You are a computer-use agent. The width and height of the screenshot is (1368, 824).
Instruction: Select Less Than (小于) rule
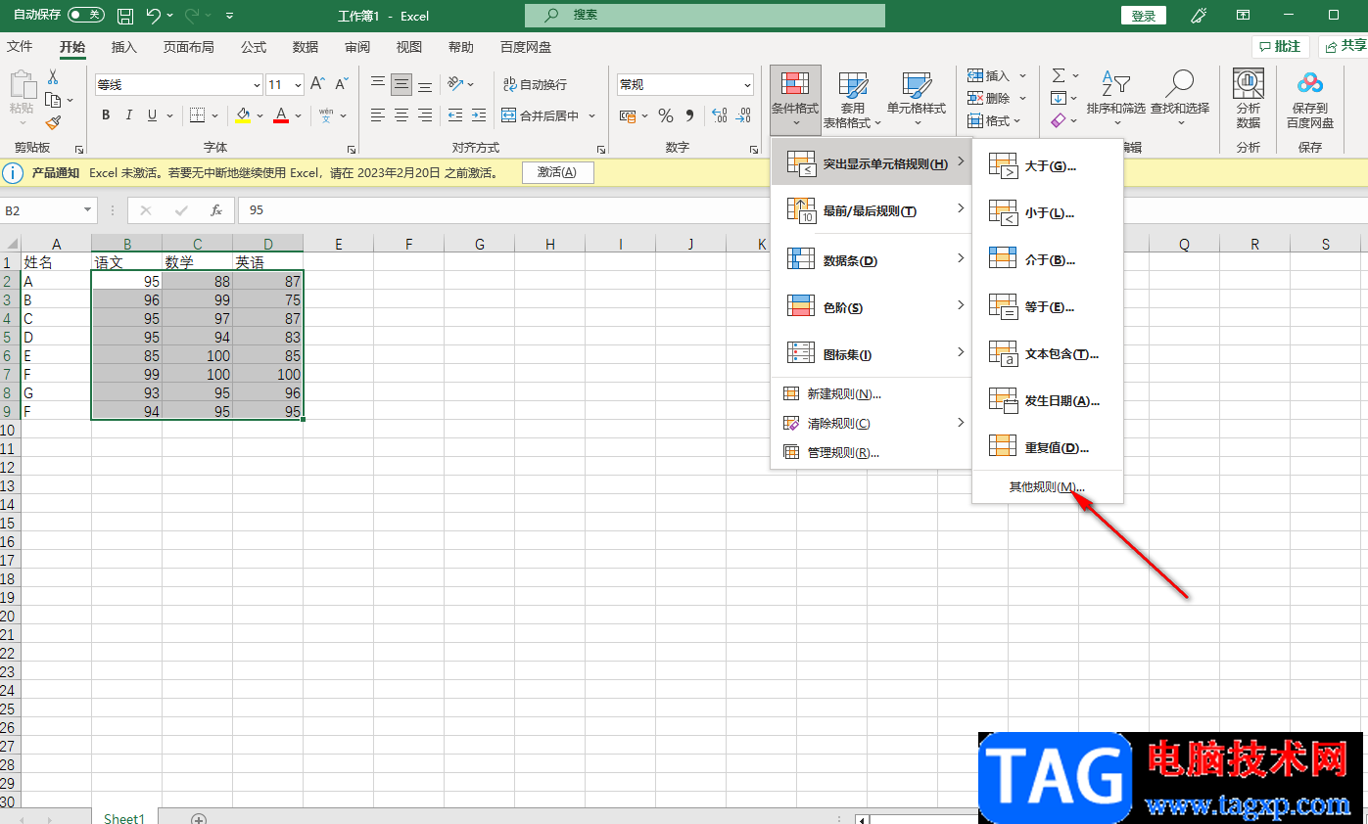[1048, 213]
